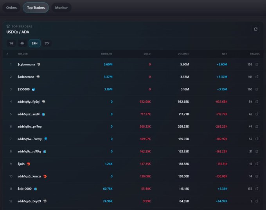266x210 pixels.
Task: Click the USDCx / ADA pair title
Action: pyautogui.click(x=18, y=32)
